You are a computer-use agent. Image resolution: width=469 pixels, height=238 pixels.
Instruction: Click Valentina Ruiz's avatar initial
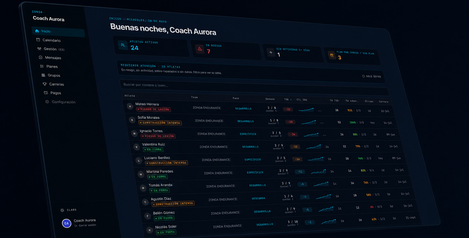[x=137, y=147]
